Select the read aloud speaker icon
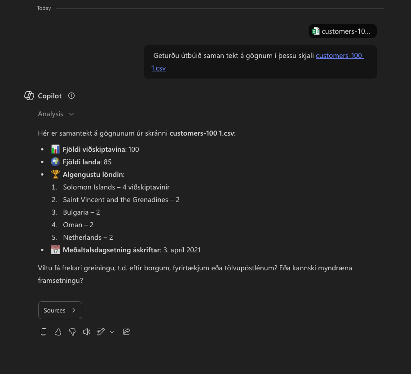The height and width of the screenshot is (374, 411). click(86, 331)
